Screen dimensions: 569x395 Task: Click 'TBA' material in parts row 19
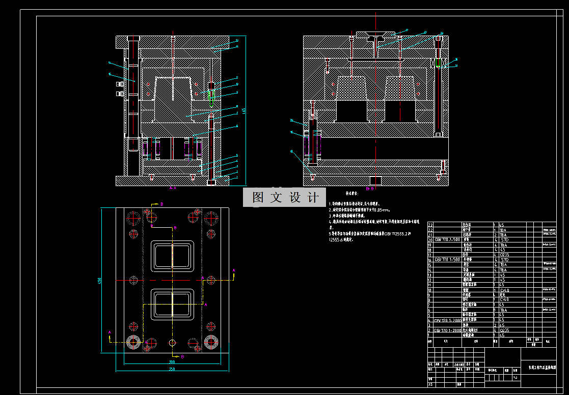(503, 245)
